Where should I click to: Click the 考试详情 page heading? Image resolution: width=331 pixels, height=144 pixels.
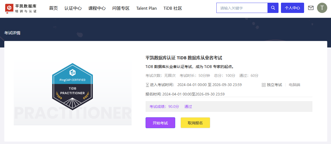click(12, 33)
